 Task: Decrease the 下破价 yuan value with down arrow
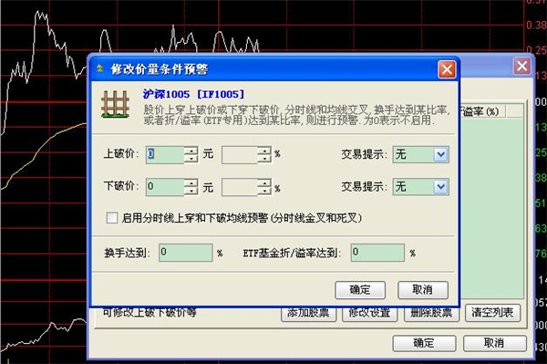pyautogui.click(x=191, y=191)
